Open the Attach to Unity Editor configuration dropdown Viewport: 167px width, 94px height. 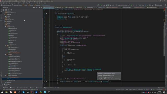(122, 5)
